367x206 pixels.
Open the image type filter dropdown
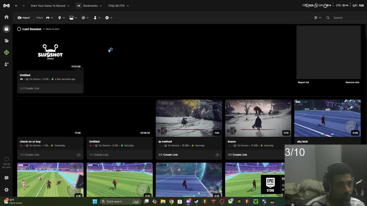pos(73,18)
